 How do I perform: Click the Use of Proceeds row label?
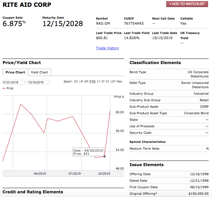click(142, 126)
